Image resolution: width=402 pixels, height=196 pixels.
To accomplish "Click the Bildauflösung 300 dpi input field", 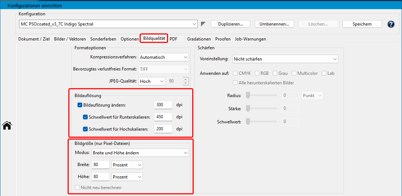I will tap(163, 105).
